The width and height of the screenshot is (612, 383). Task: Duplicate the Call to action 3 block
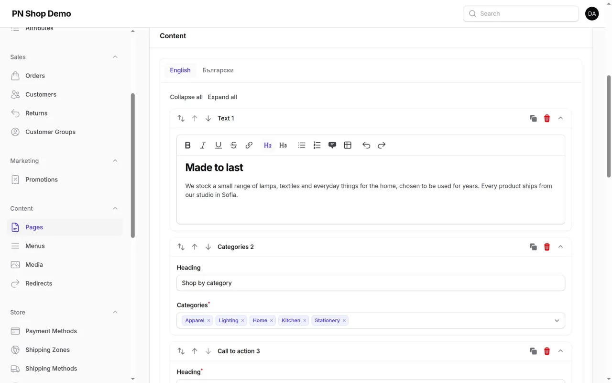coord(533,351)
